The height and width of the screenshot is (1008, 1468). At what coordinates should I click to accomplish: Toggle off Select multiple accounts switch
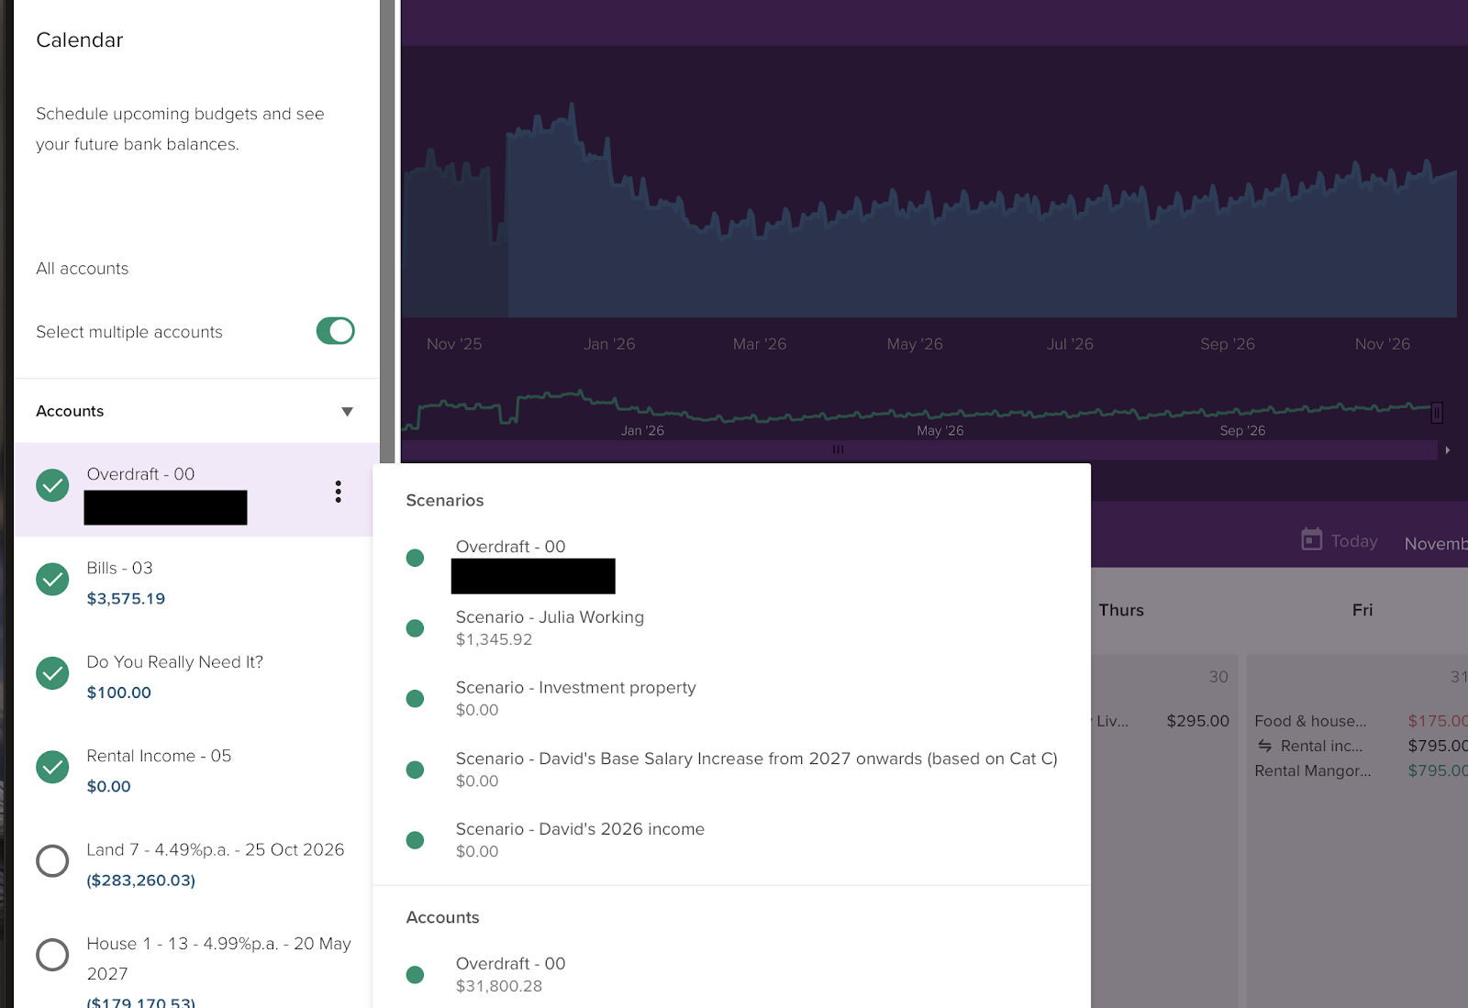pyautogui.click(x=335, y=331)
